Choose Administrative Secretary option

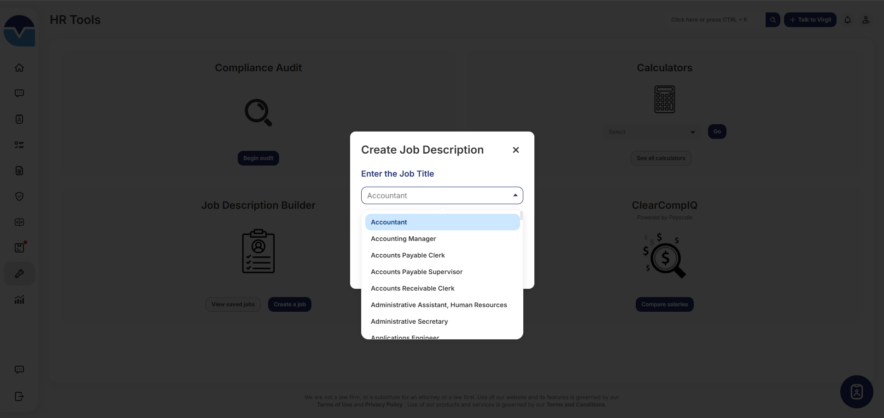(x=442, y=321)
